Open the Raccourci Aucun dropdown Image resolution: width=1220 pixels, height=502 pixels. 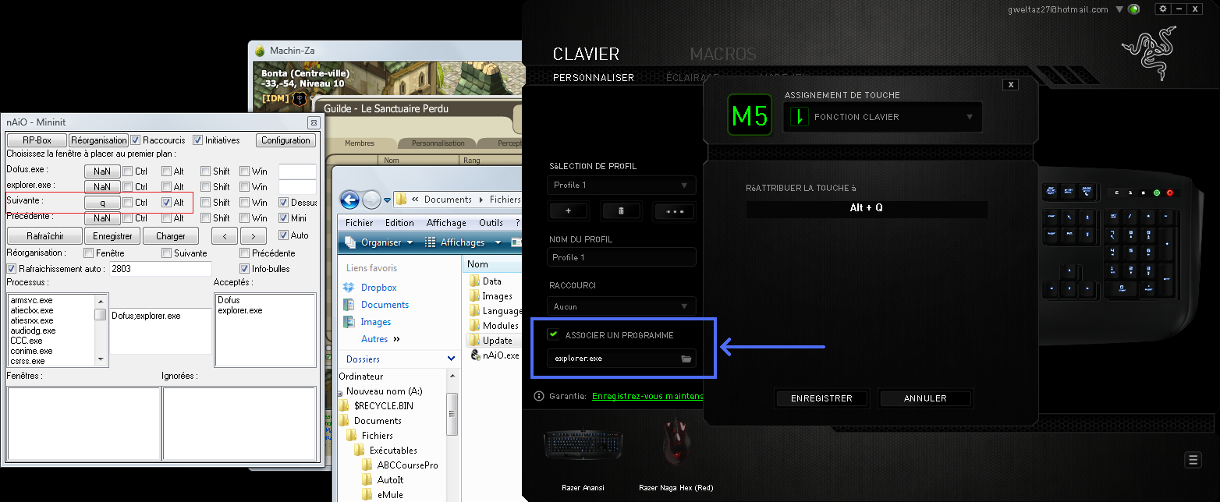coord(622,307)
